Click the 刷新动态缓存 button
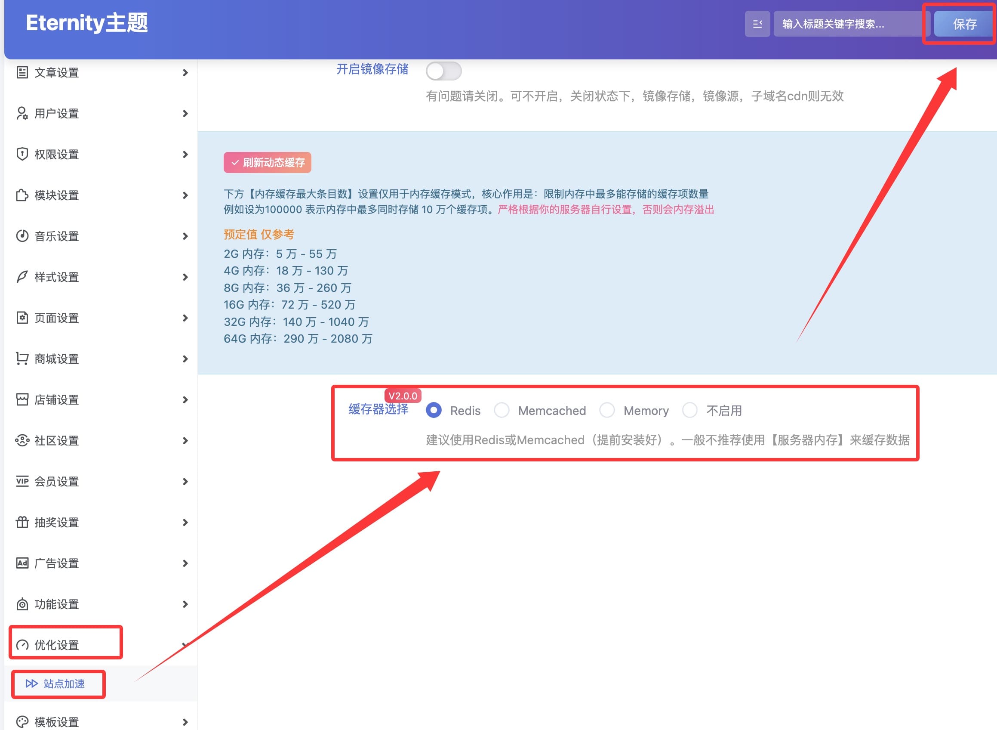 coord(267,163)
